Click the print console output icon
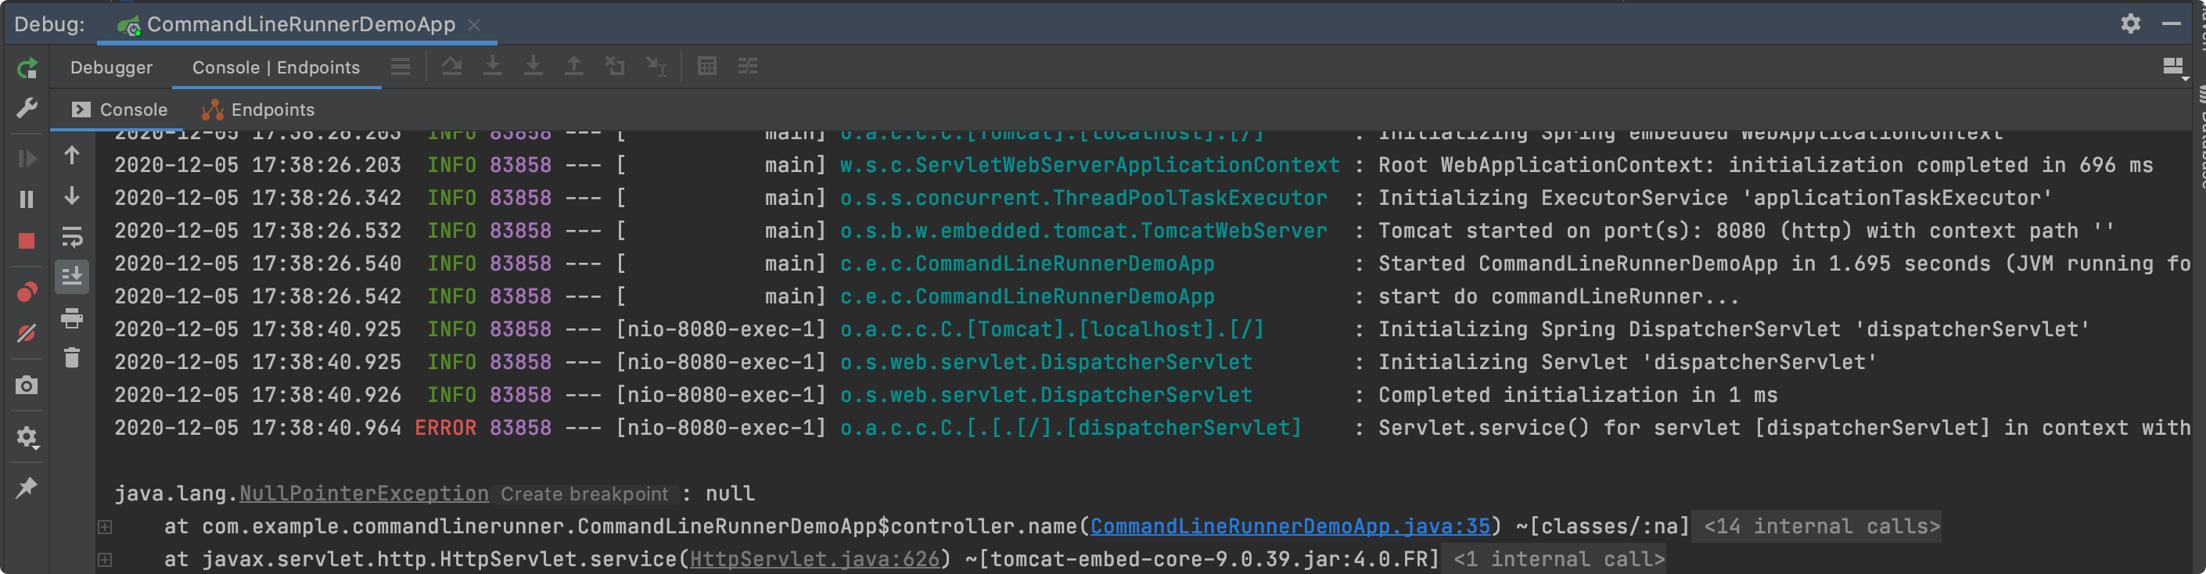This screenshot has height=574, width=2206. [x=72, y=319]
